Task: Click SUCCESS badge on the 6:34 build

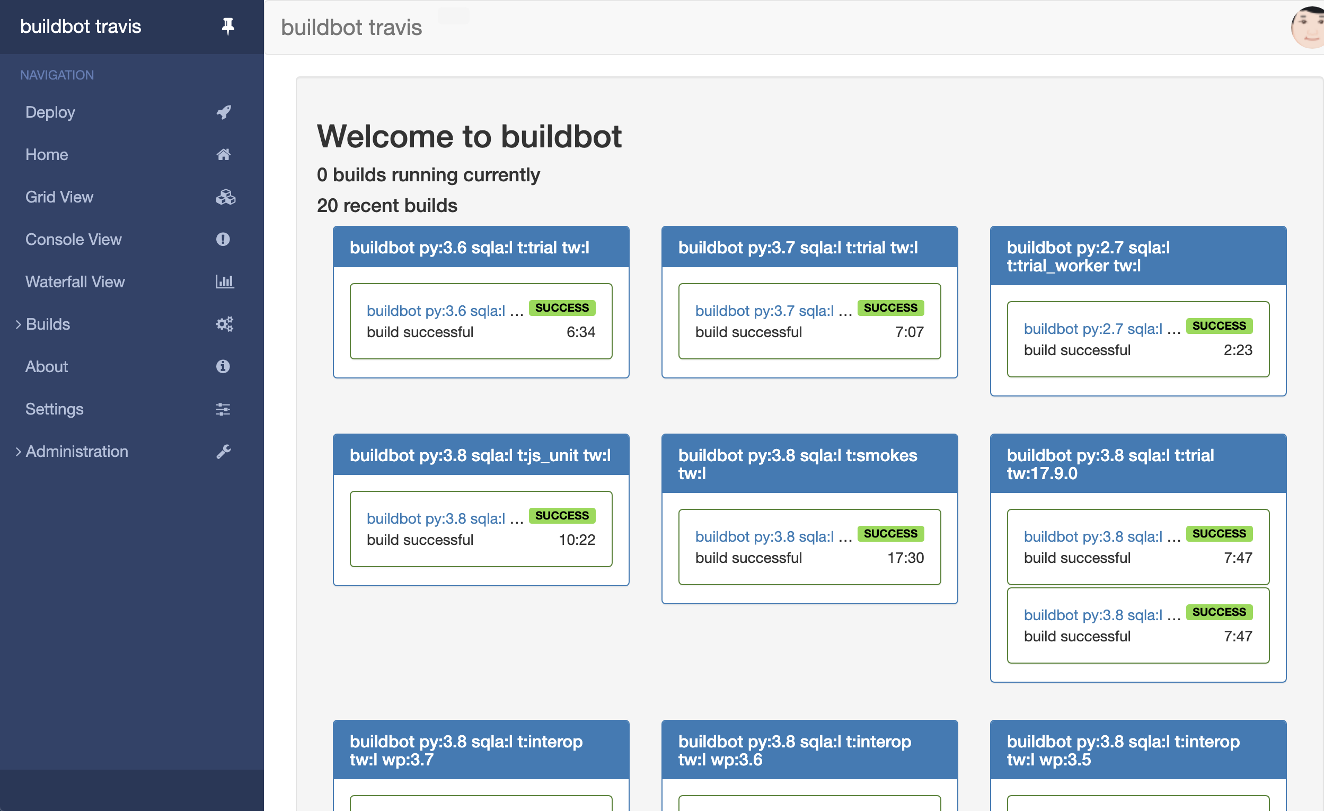Action: (x=562, y=308)
